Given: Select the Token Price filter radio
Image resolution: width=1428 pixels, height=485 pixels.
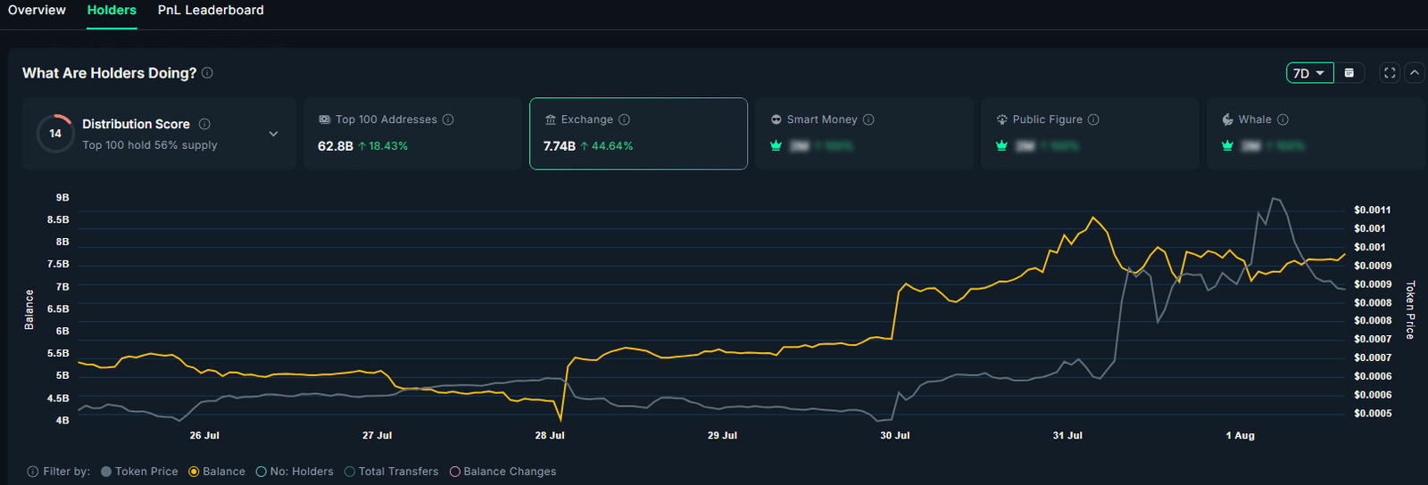Looking at the screenshot, I should (106, 472).
